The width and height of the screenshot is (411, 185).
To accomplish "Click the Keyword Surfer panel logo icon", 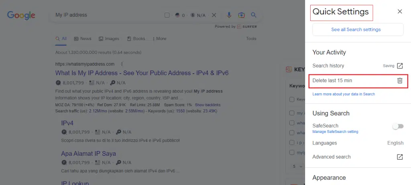I will [289, 70].
